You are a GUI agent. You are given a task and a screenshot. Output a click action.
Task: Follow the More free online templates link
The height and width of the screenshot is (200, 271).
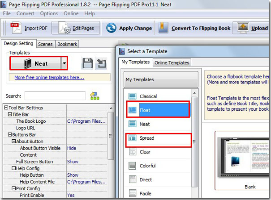[x=49, y=77]
